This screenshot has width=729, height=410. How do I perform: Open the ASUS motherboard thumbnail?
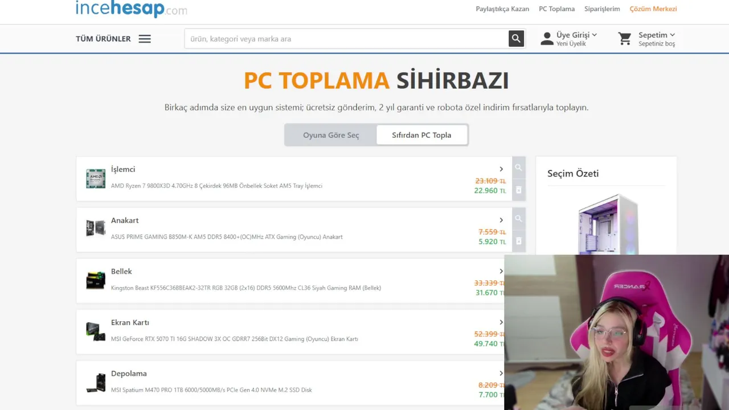pos(96,229)
